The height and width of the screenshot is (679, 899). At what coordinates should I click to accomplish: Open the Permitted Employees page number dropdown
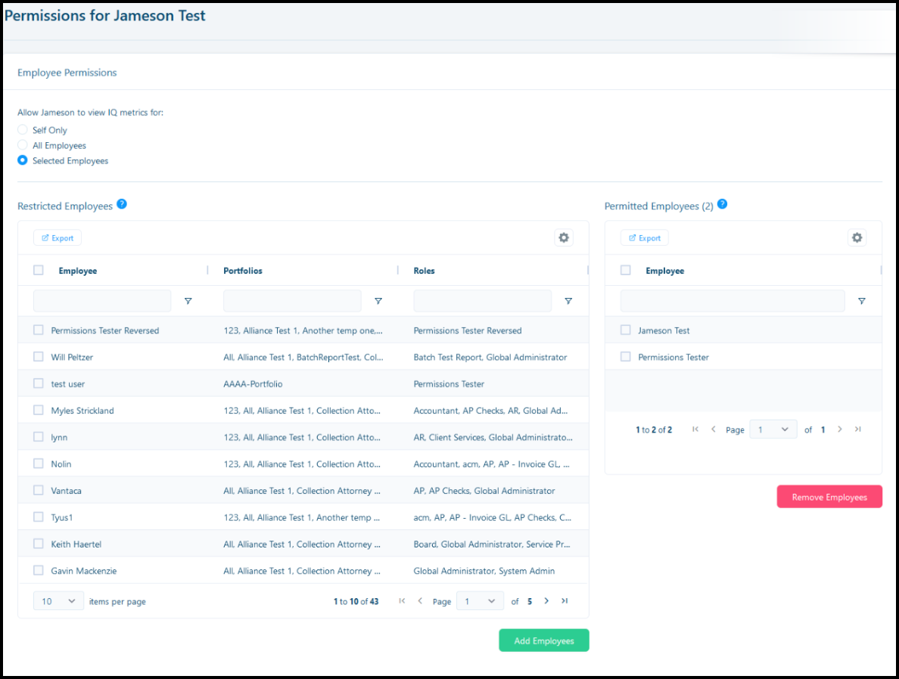click(773, 429)
